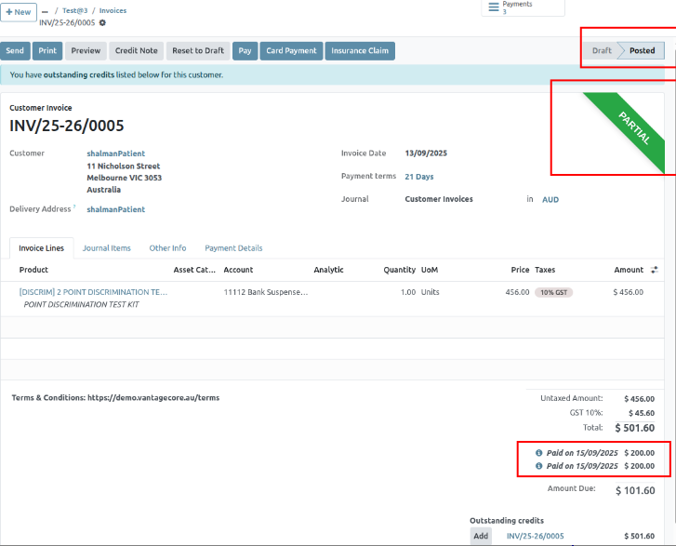Open column settings icon in invoice lines
The image size is (676, 546).
pyautogui.click(x=654, y=270)
